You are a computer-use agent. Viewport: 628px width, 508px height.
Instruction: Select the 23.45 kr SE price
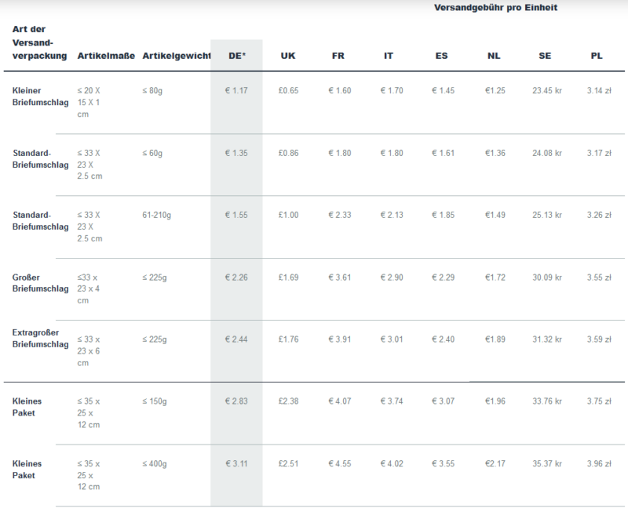547,90
